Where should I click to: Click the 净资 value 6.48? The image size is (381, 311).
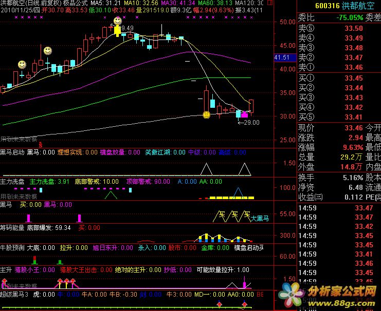coord(356,187)
